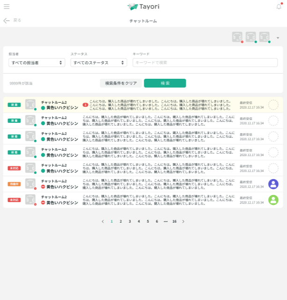Select page 2 in pagination
This screenshot has width=287, height=300.
click(x=121, y=221)
